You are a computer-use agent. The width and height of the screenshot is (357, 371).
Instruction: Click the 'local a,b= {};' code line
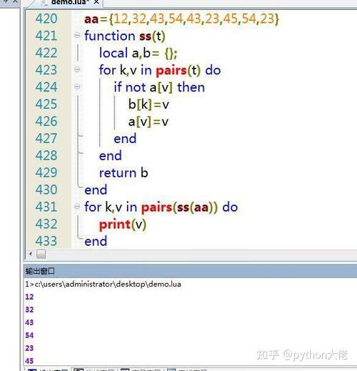coord(139,53)
